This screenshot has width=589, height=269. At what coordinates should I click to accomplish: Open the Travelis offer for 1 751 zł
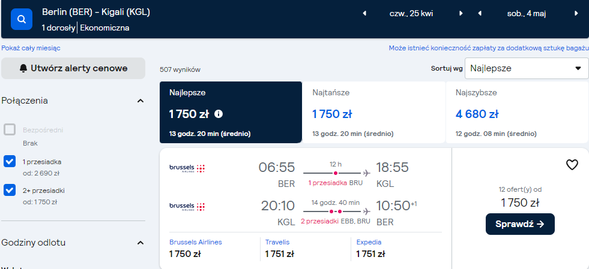coord(305,249)
